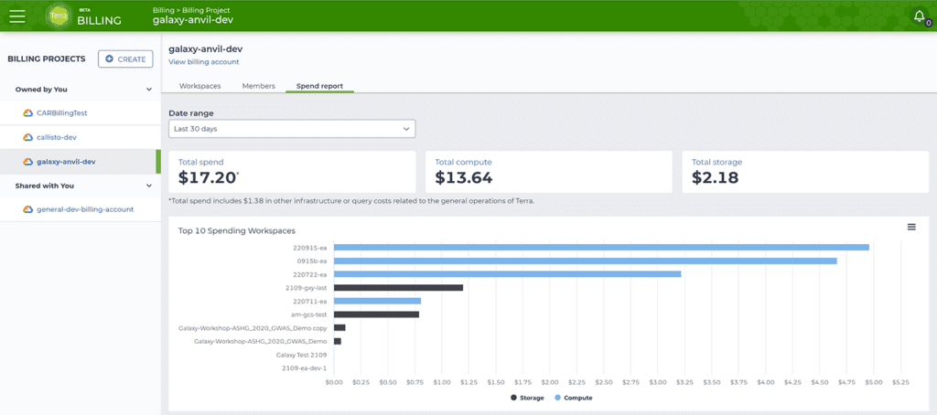
Task: Open the notifications bell icon
Action: tap(919, 16)
